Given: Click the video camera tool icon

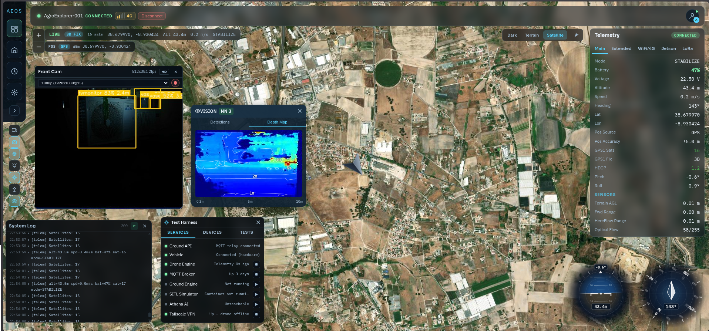Looking at the screenshot, I should tap(14, 130).
